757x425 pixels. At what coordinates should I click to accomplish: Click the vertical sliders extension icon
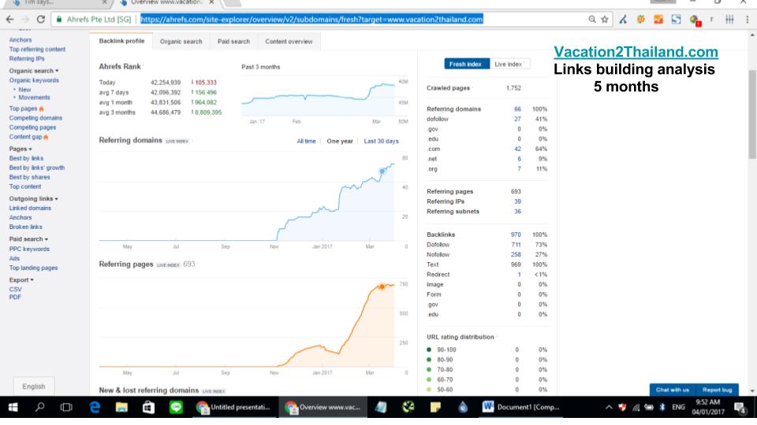pyautogui.click(x=729, y=20)
